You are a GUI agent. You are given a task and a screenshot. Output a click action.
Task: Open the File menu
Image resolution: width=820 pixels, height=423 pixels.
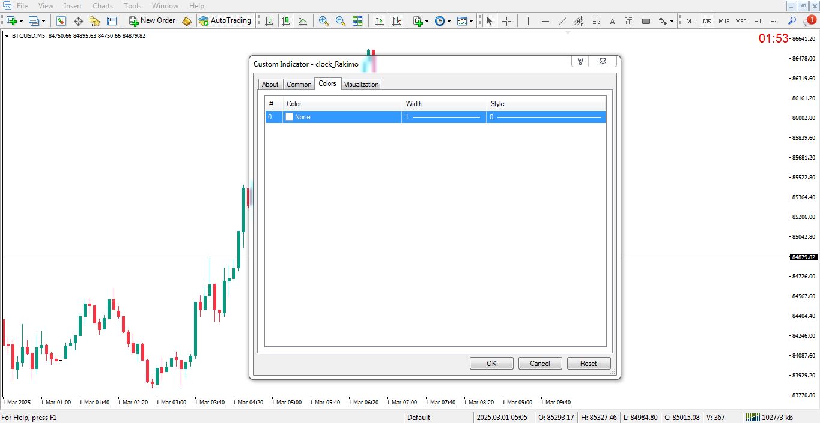click(22, 6)
